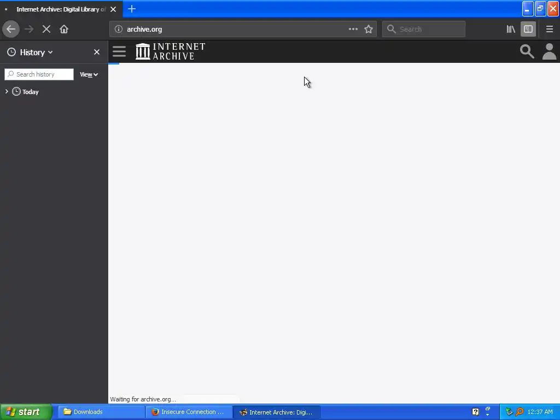The height and width of the screenshot is (420, 560).
Task: Open the Internet Archive user account icon
Action: 550,52
